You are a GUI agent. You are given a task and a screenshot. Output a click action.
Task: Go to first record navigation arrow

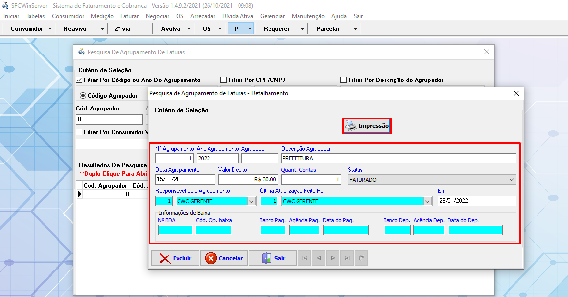(x=304, y=258)
